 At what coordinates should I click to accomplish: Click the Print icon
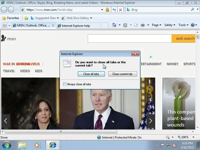click(143, 25)
